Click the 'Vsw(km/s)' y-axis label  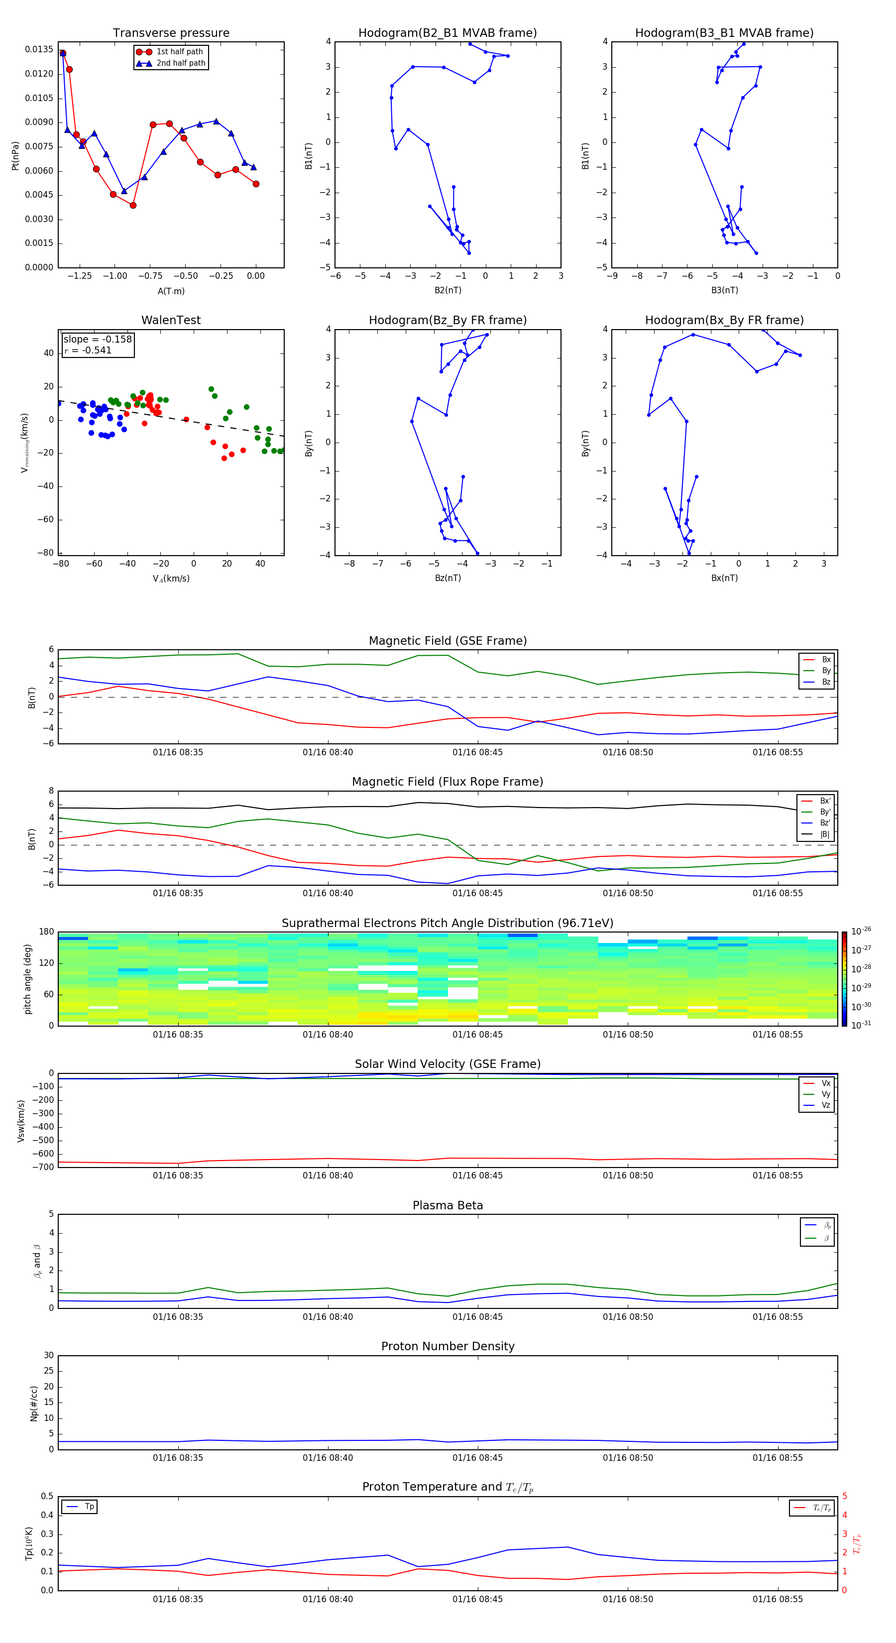(20, 1121)
